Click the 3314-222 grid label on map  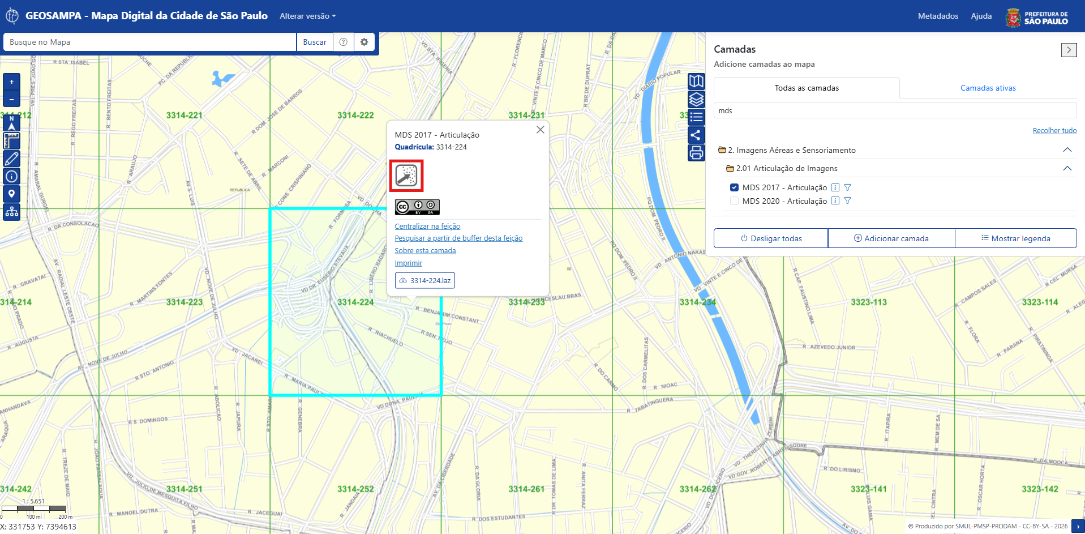355,116
